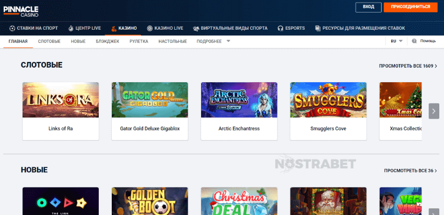Viewport: 444px width, 215px height.
Task: Click the document icon beside Ресурсы для размещения ставок
Action: pos(318,28)
